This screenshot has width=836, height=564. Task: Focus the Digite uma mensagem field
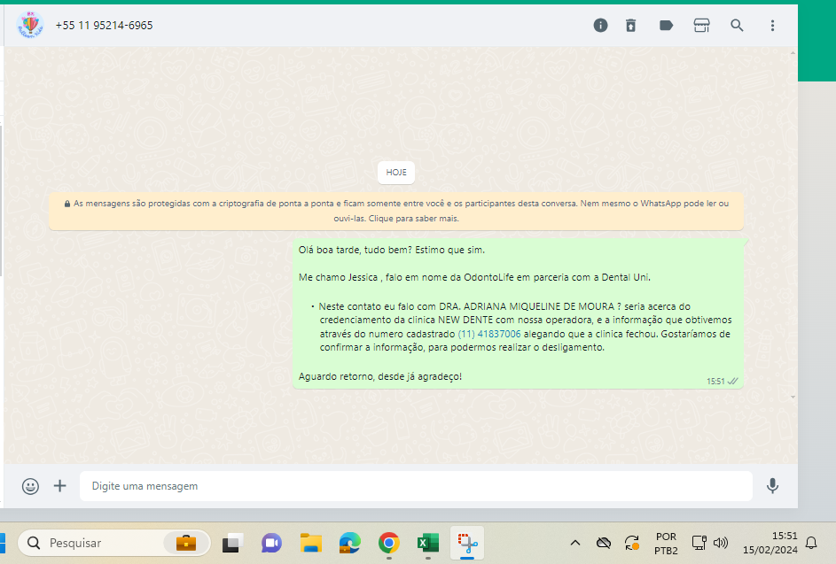416,486
